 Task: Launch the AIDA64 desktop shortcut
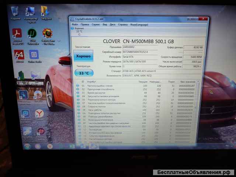coord(19,56)
